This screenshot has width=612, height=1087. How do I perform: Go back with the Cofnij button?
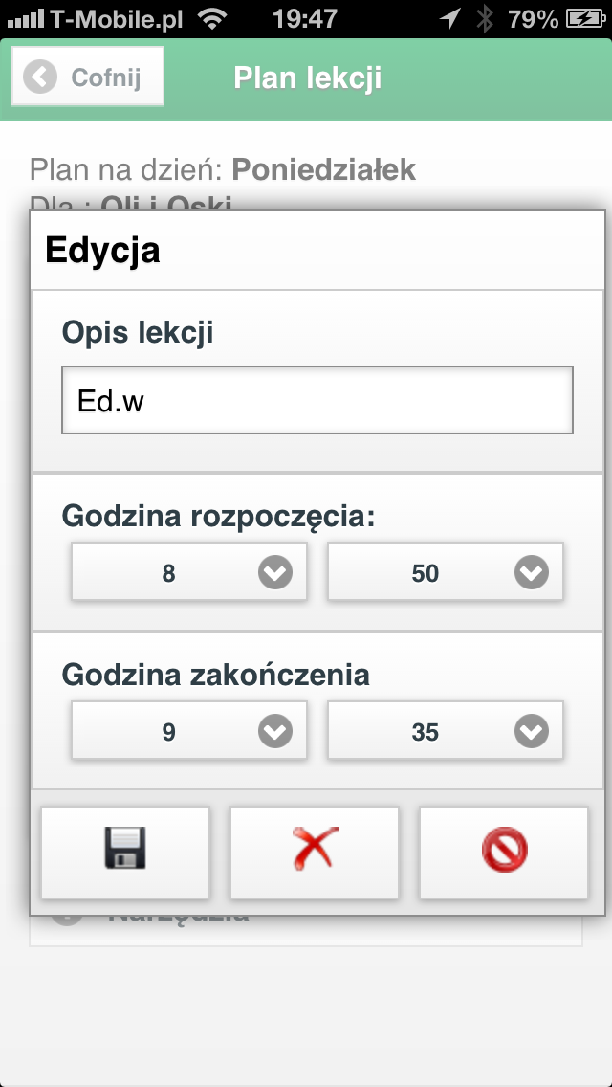[88, 77]
